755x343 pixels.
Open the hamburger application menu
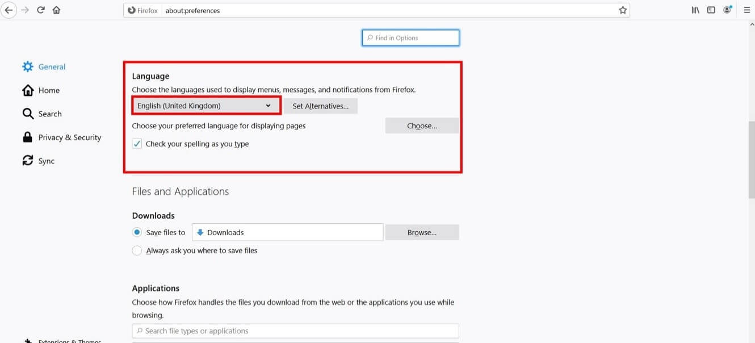(x=747, y=10)
